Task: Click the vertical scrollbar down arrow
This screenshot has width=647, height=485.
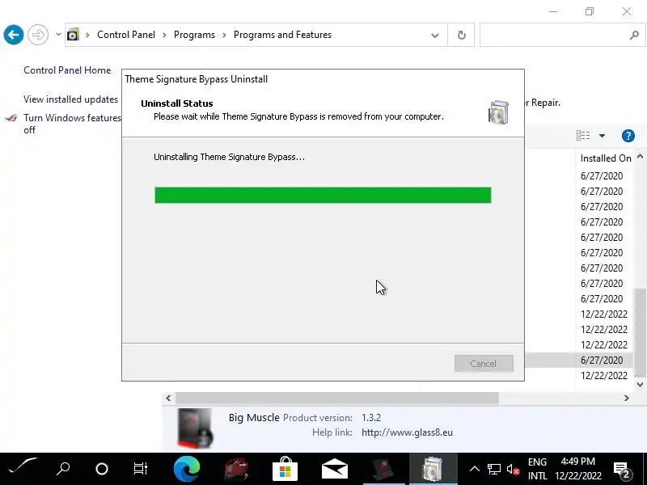Action: [x=640, y=385]
